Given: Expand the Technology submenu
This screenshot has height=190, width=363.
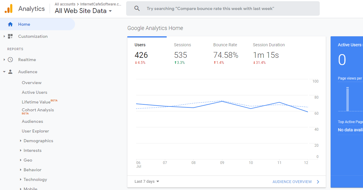Looking at the screenshot, I should (x=21, y=179).
